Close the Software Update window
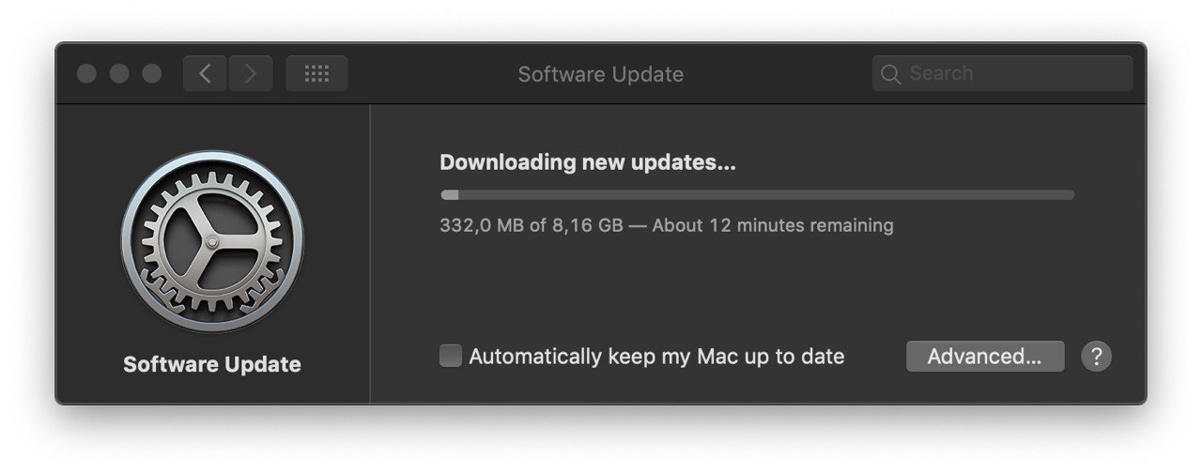 pyautogui.click(x=86, y=73)
